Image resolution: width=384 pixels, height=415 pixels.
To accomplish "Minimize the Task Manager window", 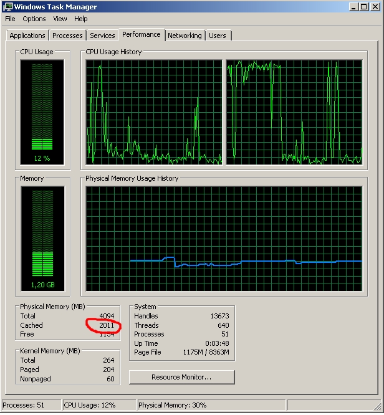I will point(353,7).
